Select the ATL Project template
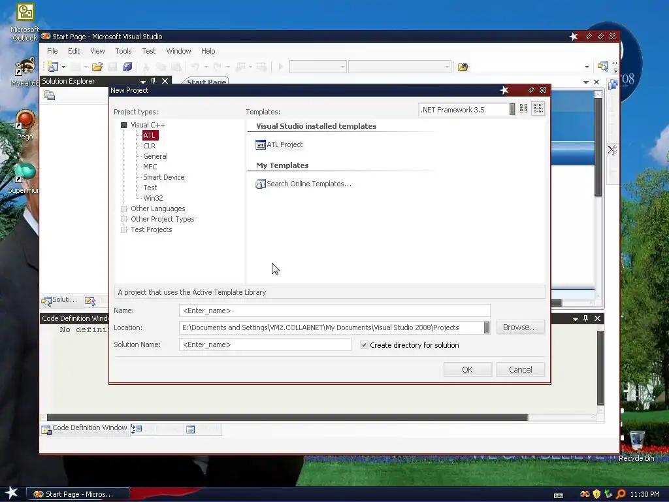This screenshot has height=502, width=669. [279, 144]
